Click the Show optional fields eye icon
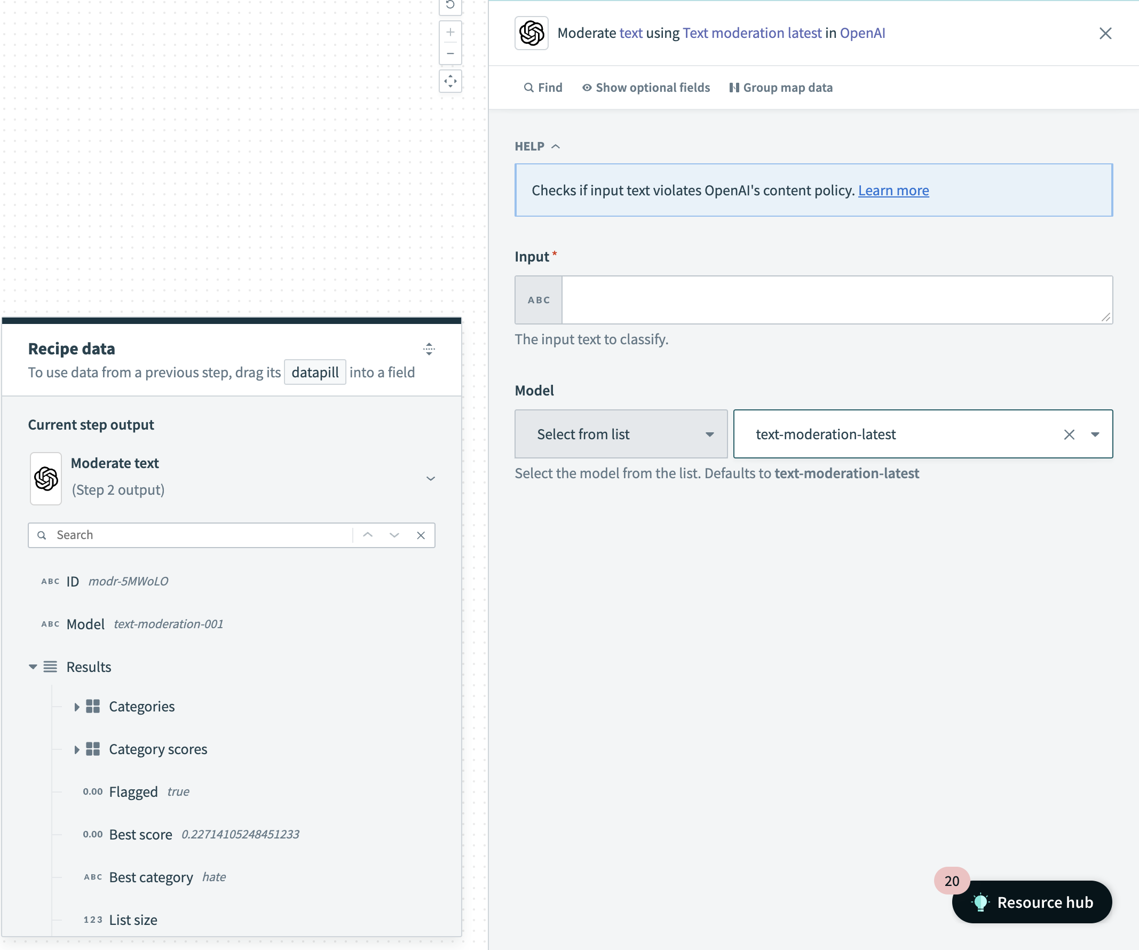Image resolution: width=1139 pixels, height=950 pixels. tap(586, 87)
